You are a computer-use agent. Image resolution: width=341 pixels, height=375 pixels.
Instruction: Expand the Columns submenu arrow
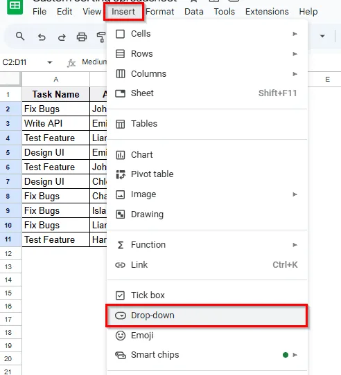[295, 74]
